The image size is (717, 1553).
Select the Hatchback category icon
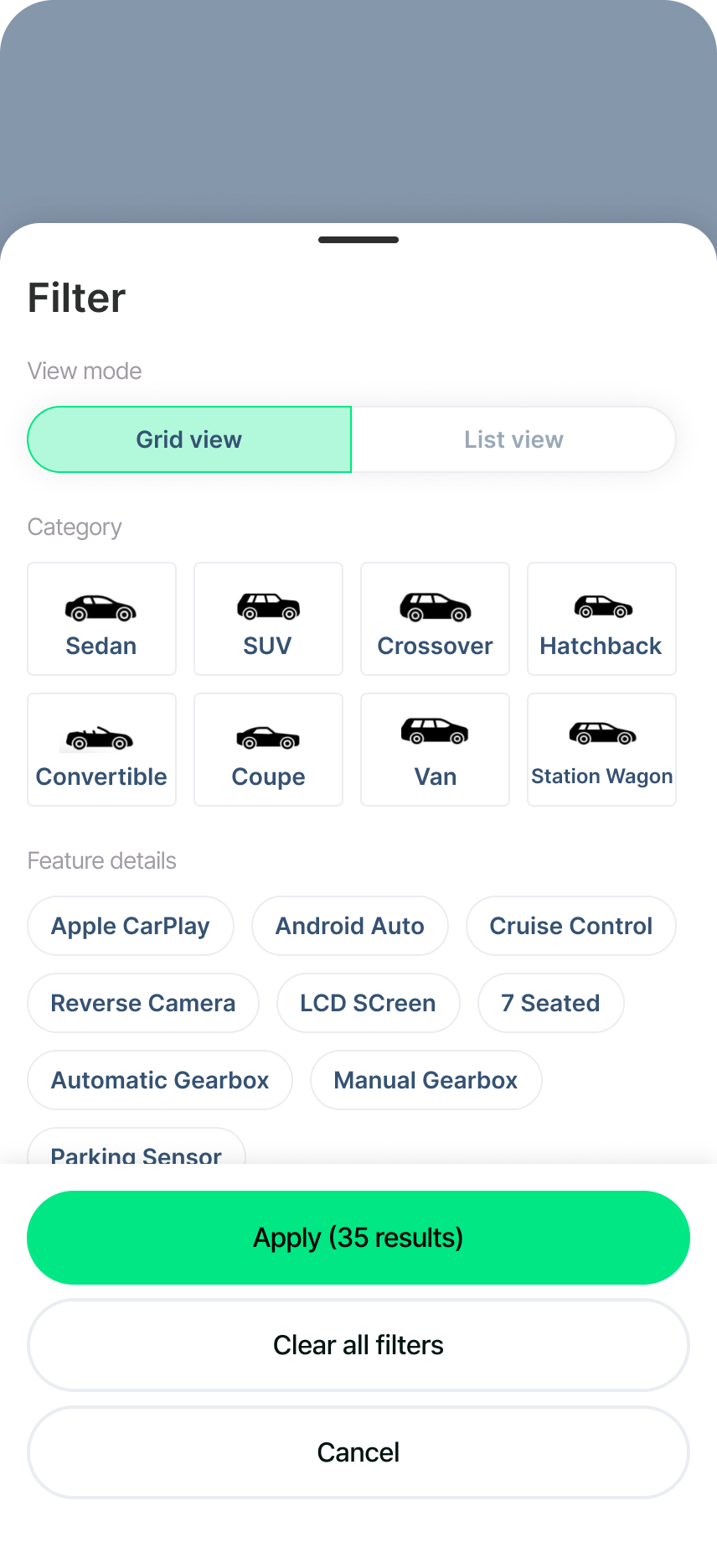pos(601,606)
